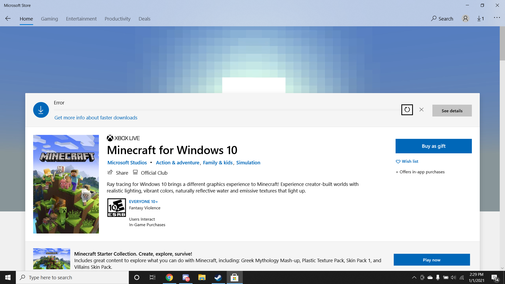Open the Official Club
505x284 pixels.
[x=150, y=173]
